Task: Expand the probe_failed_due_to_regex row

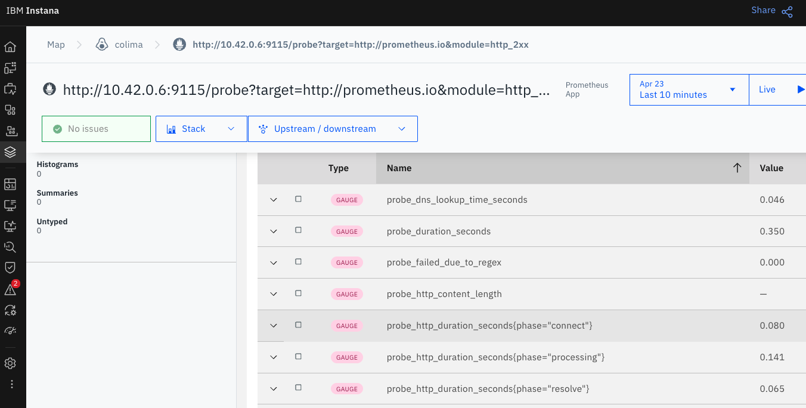Action: [274, 262]
